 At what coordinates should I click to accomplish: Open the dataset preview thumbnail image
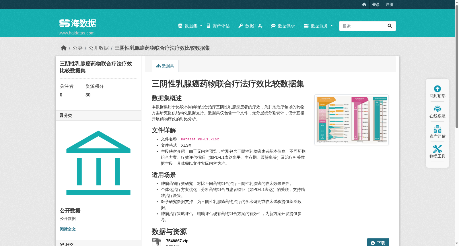point(351,120)
